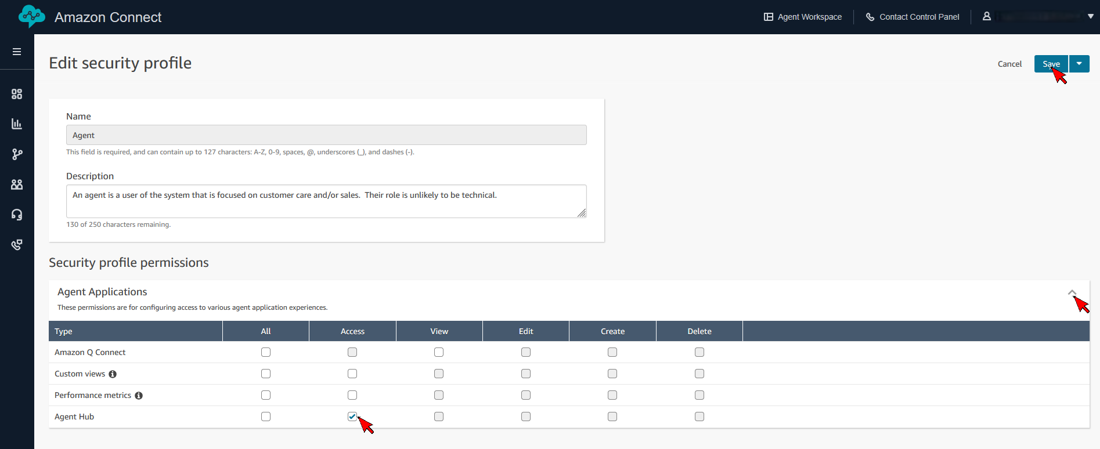This screenshot has width=1100, height=449.
Task: Uncheck Agent Hub Access checkbox
Action: coord(352,417)
